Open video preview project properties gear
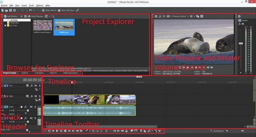Viewport: 256px width, 137px height. click(x=156, y=16)
